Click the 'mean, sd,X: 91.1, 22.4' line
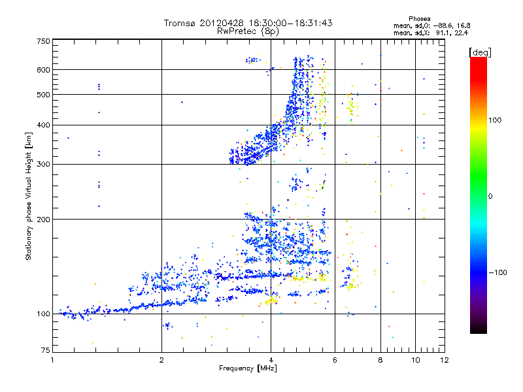 [431, 33]
